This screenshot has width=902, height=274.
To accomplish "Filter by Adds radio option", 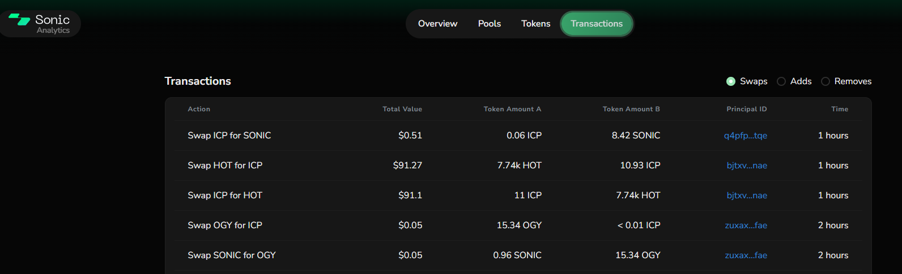I will pyautogui.click(x=781, y=81).
